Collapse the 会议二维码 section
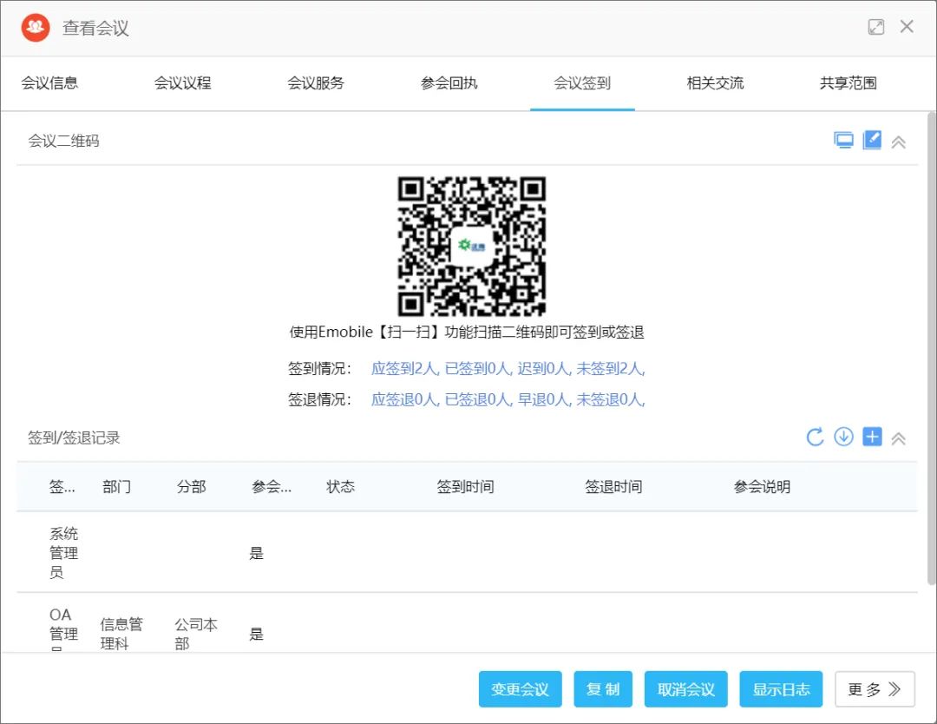This screenshot has width=937, height=724. coord(898,142)
